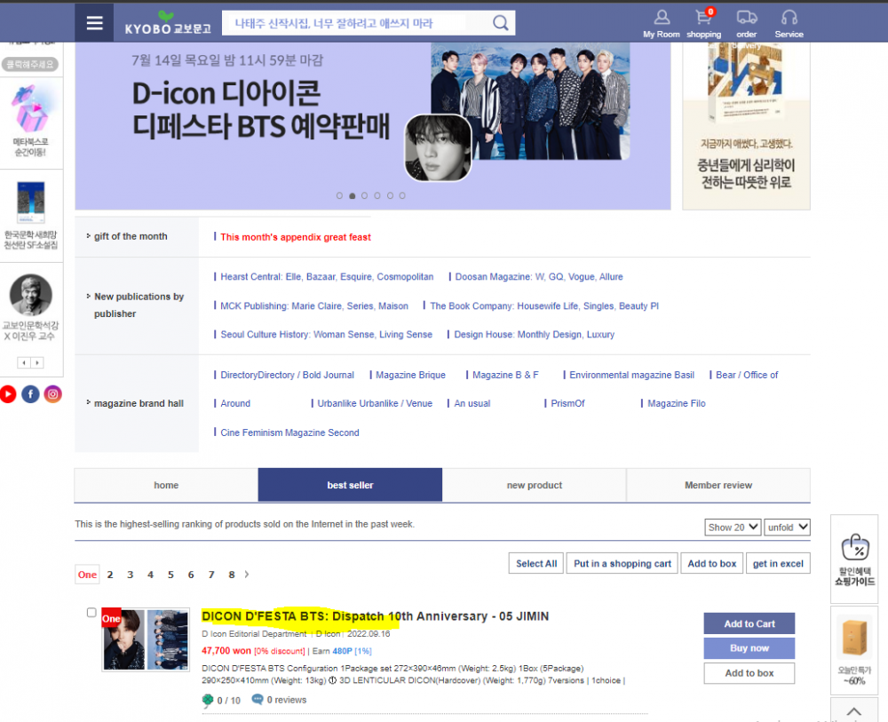Viewport: 888px width, 722px height.
Task: Select the third banner carousel dot
Action: click(364, 195)
